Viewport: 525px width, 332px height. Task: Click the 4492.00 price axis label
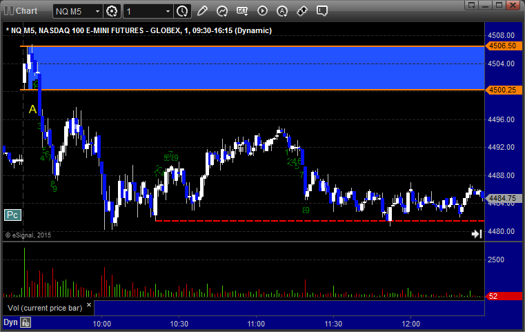(x=502, y=148)
